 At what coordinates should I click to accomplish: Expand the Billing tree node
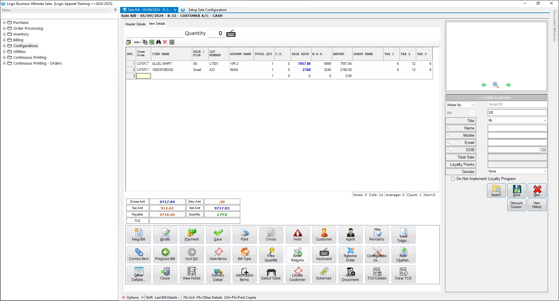(4, 40)
